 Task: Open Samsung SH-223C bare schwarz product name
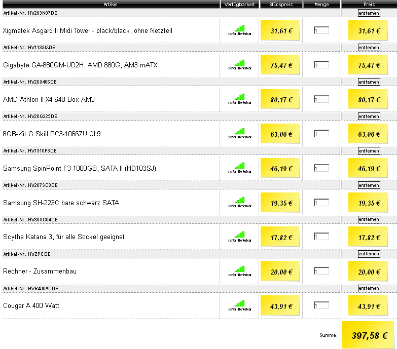tap(61, 203)
